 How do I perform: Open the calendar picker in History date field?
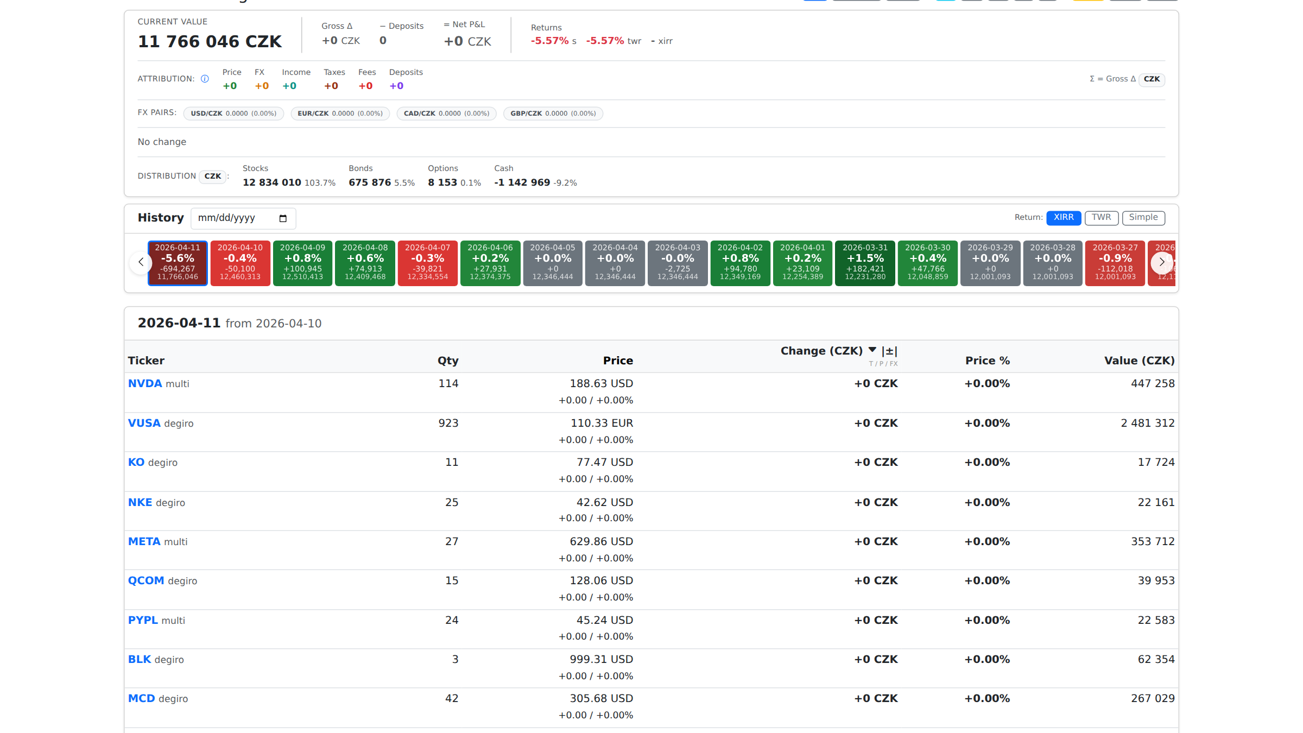(283, 218)
